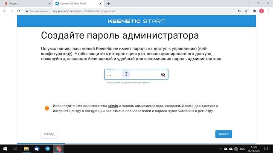This screenshot has height=153, width=273.
Task: Click the first cloud tray icon
Action: coord(226,149)
